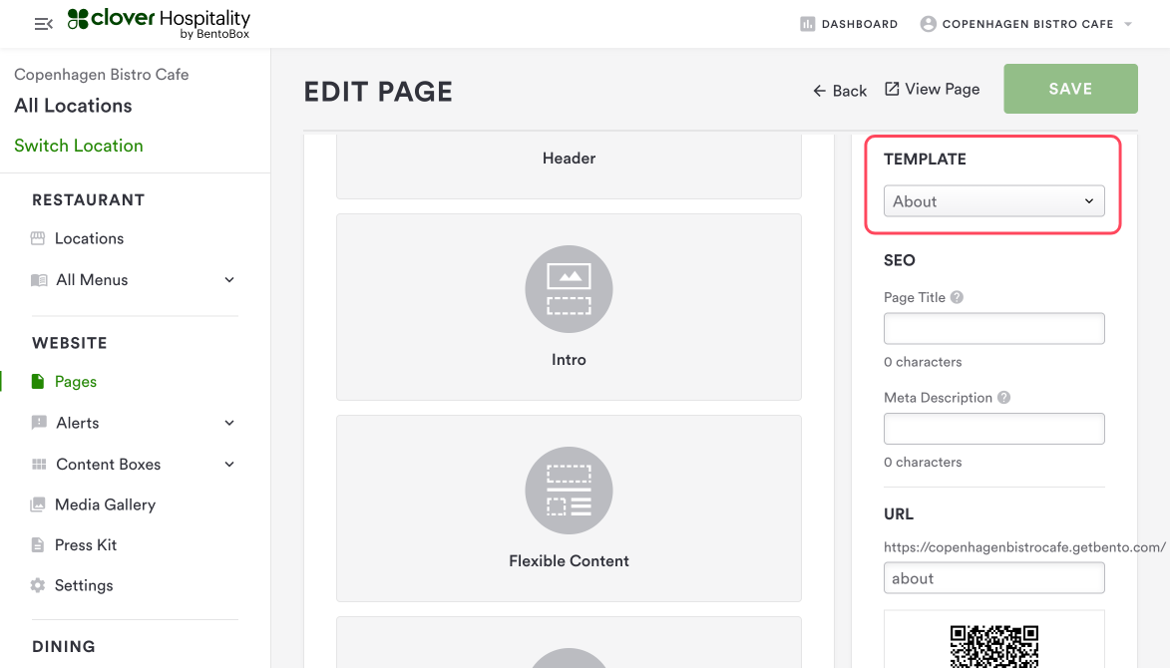
Task: Expand the Content Boxes chevron
Action: coord(229,464)
